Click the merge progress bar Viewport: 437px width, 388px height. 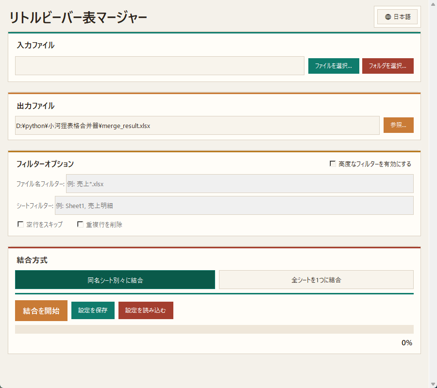[214, 329]
